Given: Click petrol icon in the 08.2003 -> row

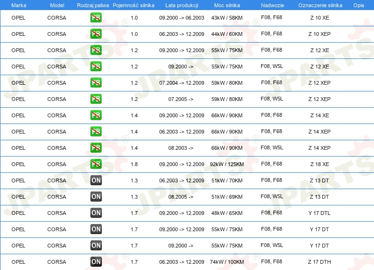Looking at the screenshot, I should point(96,147).
